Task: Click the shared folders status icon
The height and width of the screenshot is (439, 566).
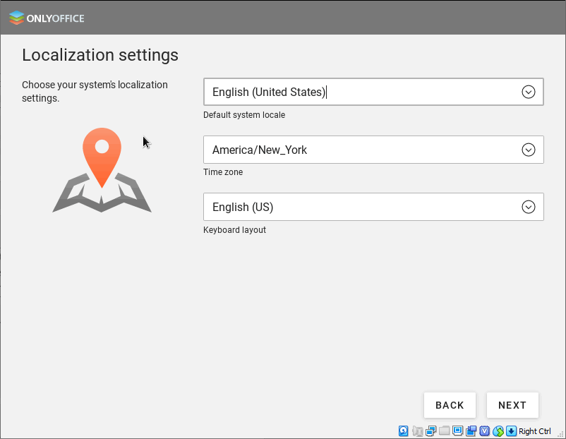Action: click(444, 431)
